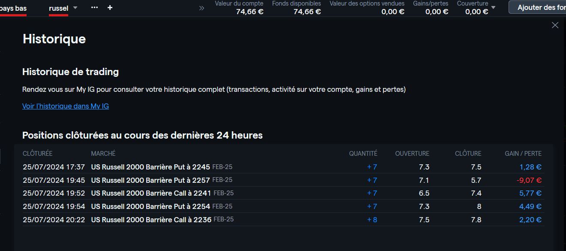Click the Barrière Put à 2254 row
The width and height of the screenshot is (566, 251).
coord(151,206)
